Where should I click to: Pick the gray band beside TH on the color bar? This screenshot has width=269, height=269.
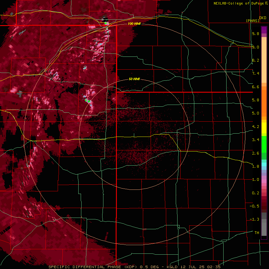coord(264,229)
